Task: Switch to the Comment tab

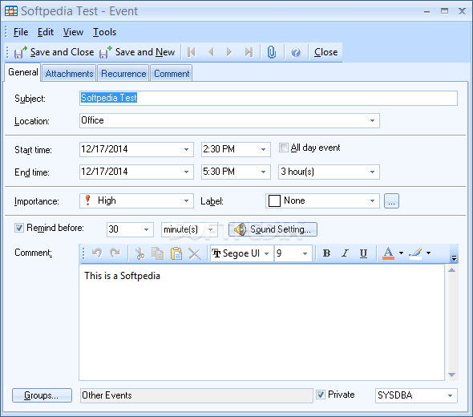Action: click(172, 74)
